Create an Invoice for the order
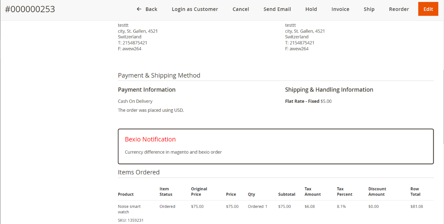The height and width of the screenshot is (224, 444). [x=340, y=9]
